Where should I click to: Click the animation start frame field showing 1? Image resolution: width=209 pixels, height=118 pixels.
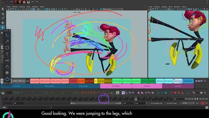(7, 103)
